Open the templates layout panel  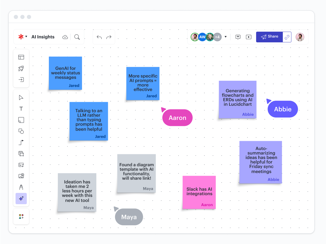(21, 57)
